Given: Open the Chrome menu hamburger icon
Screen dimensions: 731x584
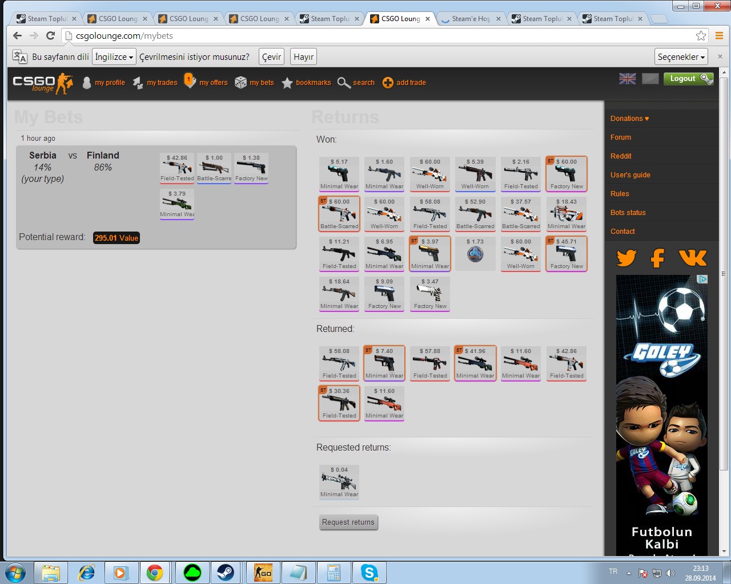Looking at the screenshot, I should (719, 36).
